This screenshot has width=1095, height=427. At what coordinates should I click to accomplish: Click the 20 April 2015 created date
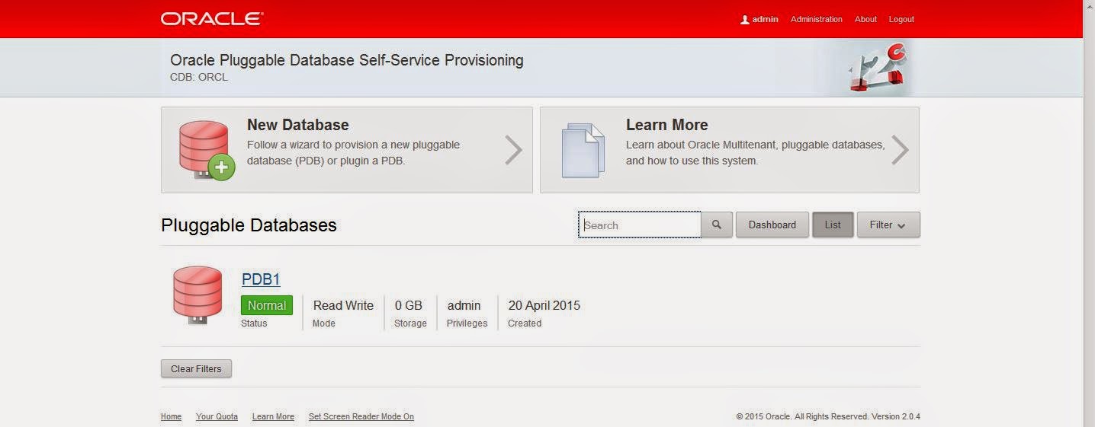(544, 305)
